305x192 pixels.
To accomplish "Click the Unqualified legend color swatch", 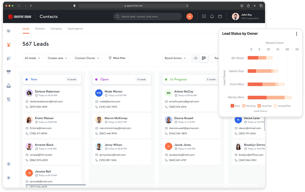I will click(275, 106).
